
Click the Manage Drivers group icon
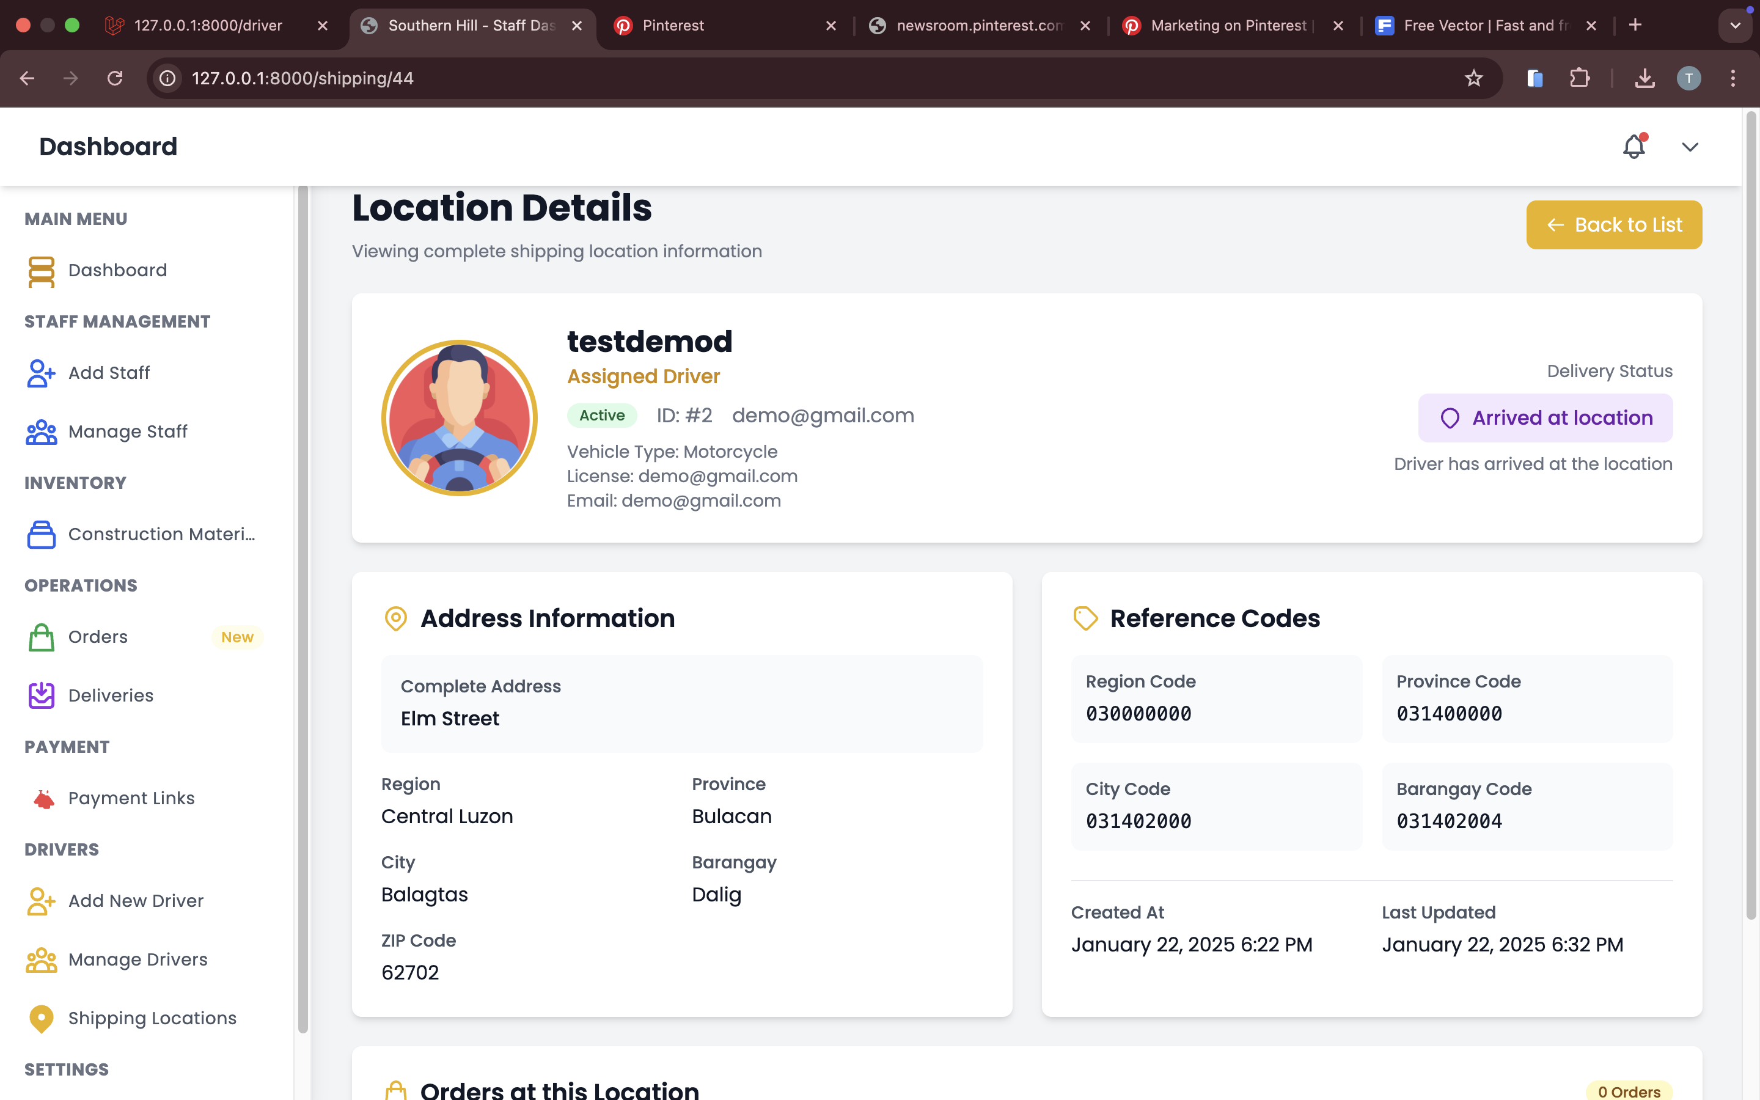[x=41, y=959]
